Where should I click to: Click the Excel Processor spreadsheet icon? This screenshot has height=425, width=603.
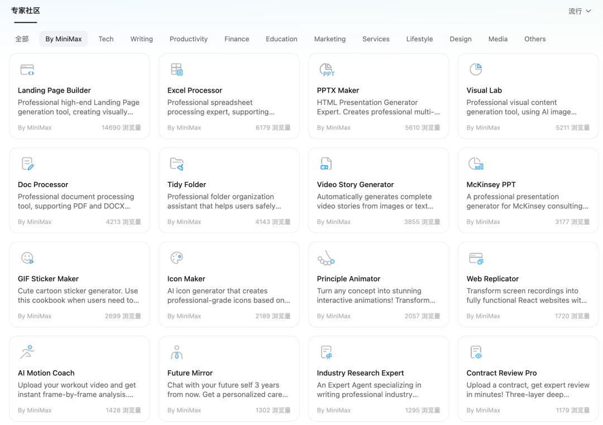[x=176, y=69]
